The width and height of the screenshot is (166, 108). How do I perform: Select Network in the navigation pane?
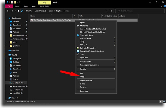(15, 98)
